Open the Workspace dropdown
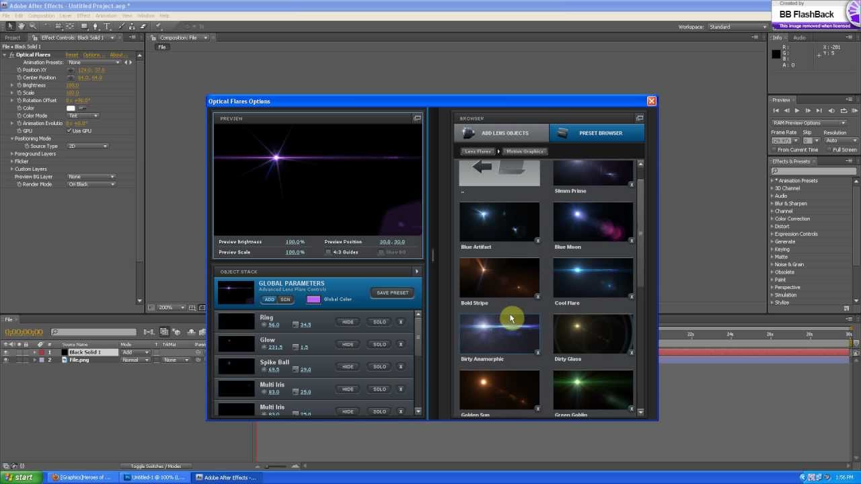Viewport: 861px width, 484px height. tap(737, 27)
